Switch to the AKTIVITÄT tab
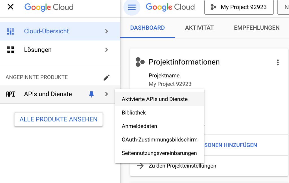The width and height of the screenshot is (289, 183). 199,28
